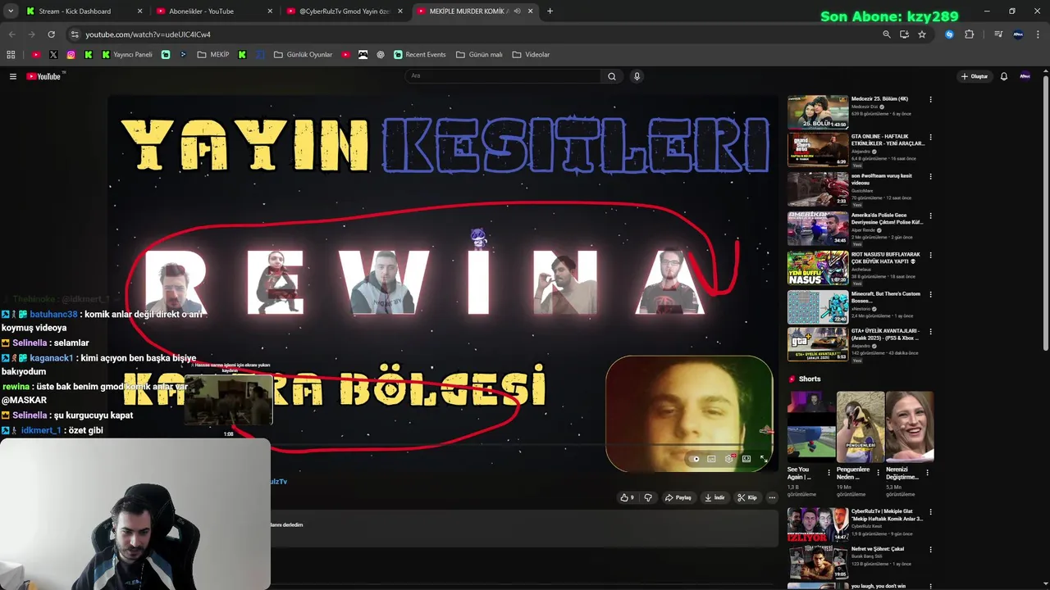This screenshot has width=1050, height=590.
Task: Open options menu for Medcezir 25. Bölüm video
Action: 930,100
